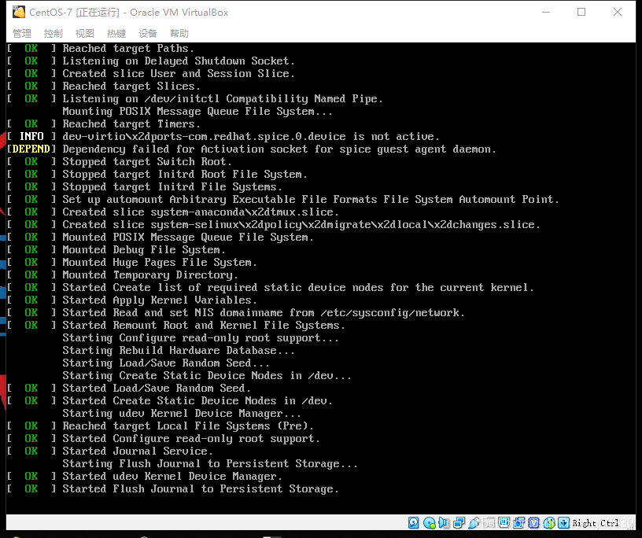Click 'Started Read and set NIS domainname' line
The width and height of the screenshot is (642, 538).
click(264, 313)
